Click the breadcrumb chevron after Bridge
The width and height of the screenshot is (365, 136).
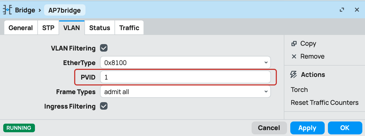pos(40,10)
